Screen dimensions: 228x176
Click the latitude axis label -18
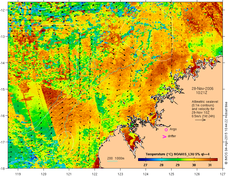[2, 168]
